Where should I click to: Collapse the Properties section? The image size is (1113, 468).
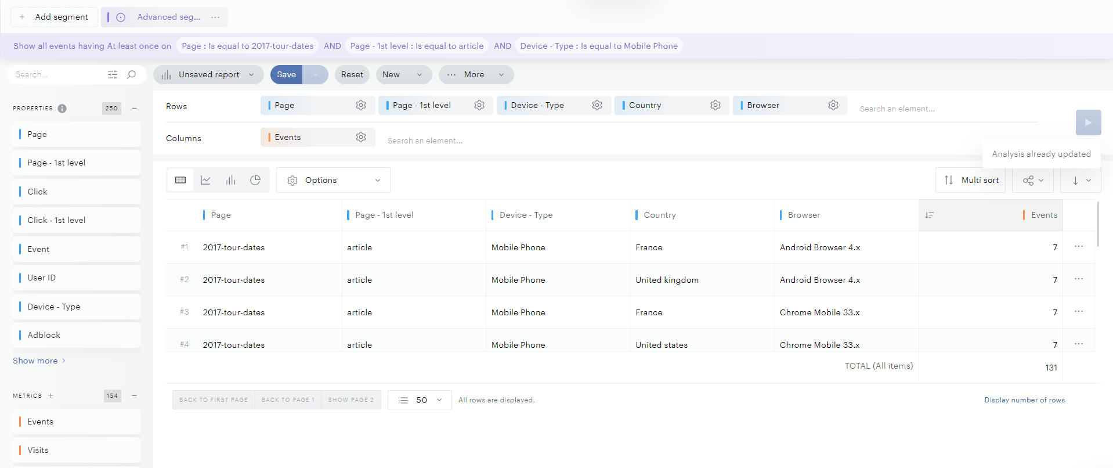[x=134, y=108]
